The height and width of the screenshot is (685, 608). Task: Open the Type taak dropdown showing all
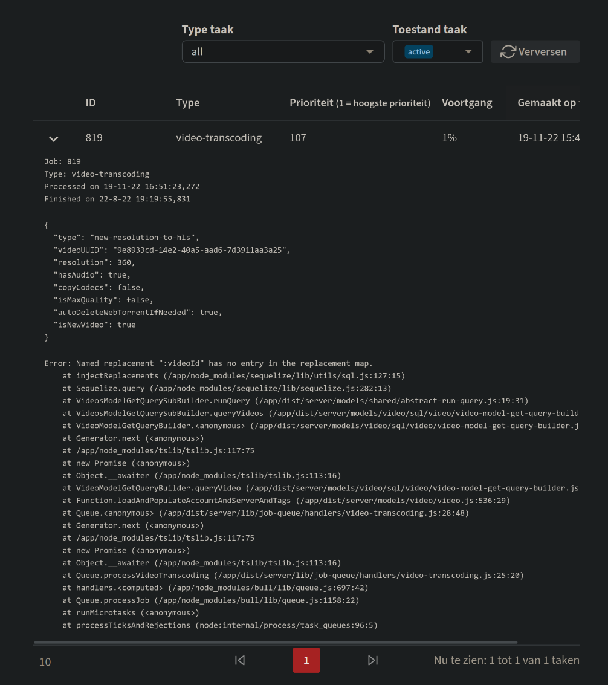coord(283,51)
